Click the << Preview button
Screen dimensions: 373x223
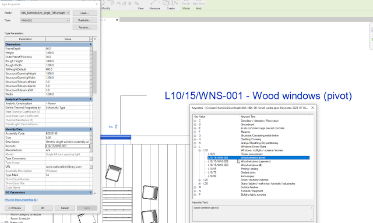[x=15, y=208]
